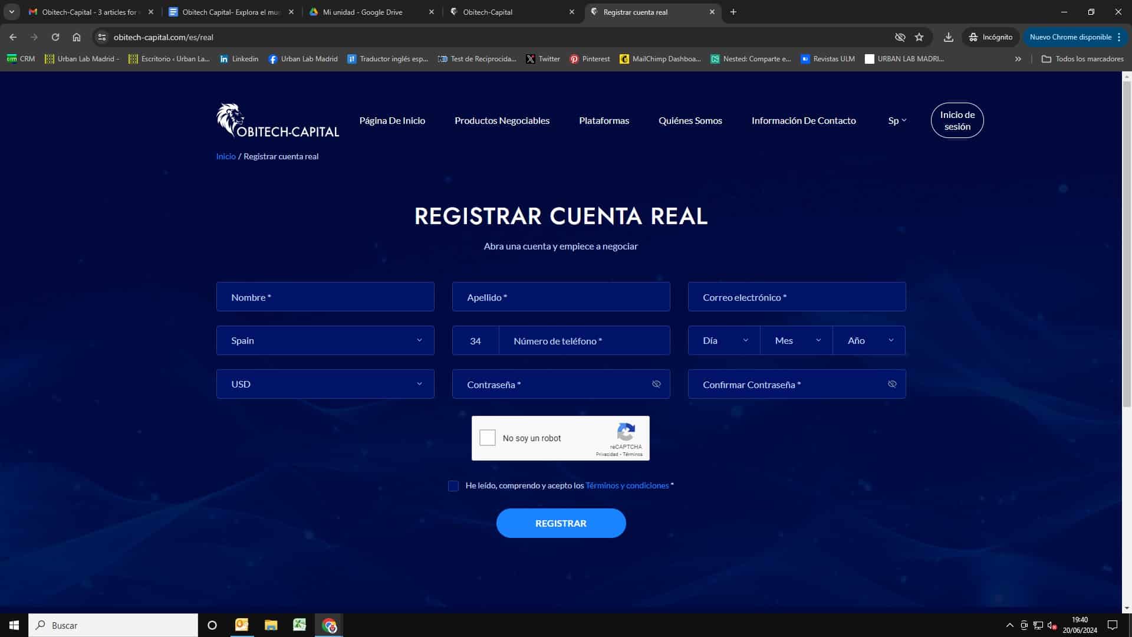Toggle the Términos y condiciones checkbox
This screenshot has width=1132, height=637.
(452, 485)
